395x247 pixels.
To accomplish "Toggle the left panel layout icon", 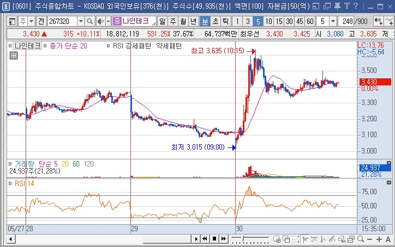I will coord(12,22).
